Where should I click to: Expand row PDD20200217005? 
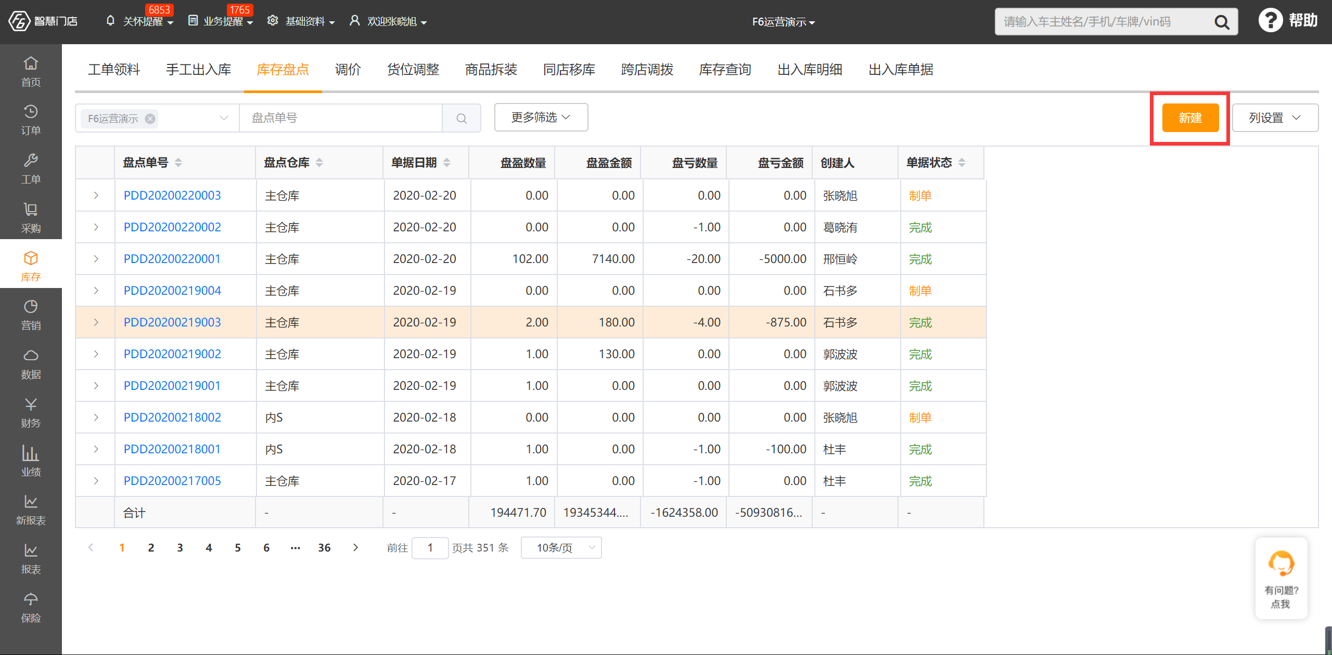[x=96, y=481]
